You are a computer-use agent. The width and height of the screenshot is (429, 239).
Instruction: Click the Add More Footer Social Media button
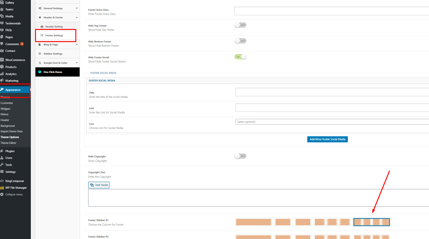[x=327, y=139]
